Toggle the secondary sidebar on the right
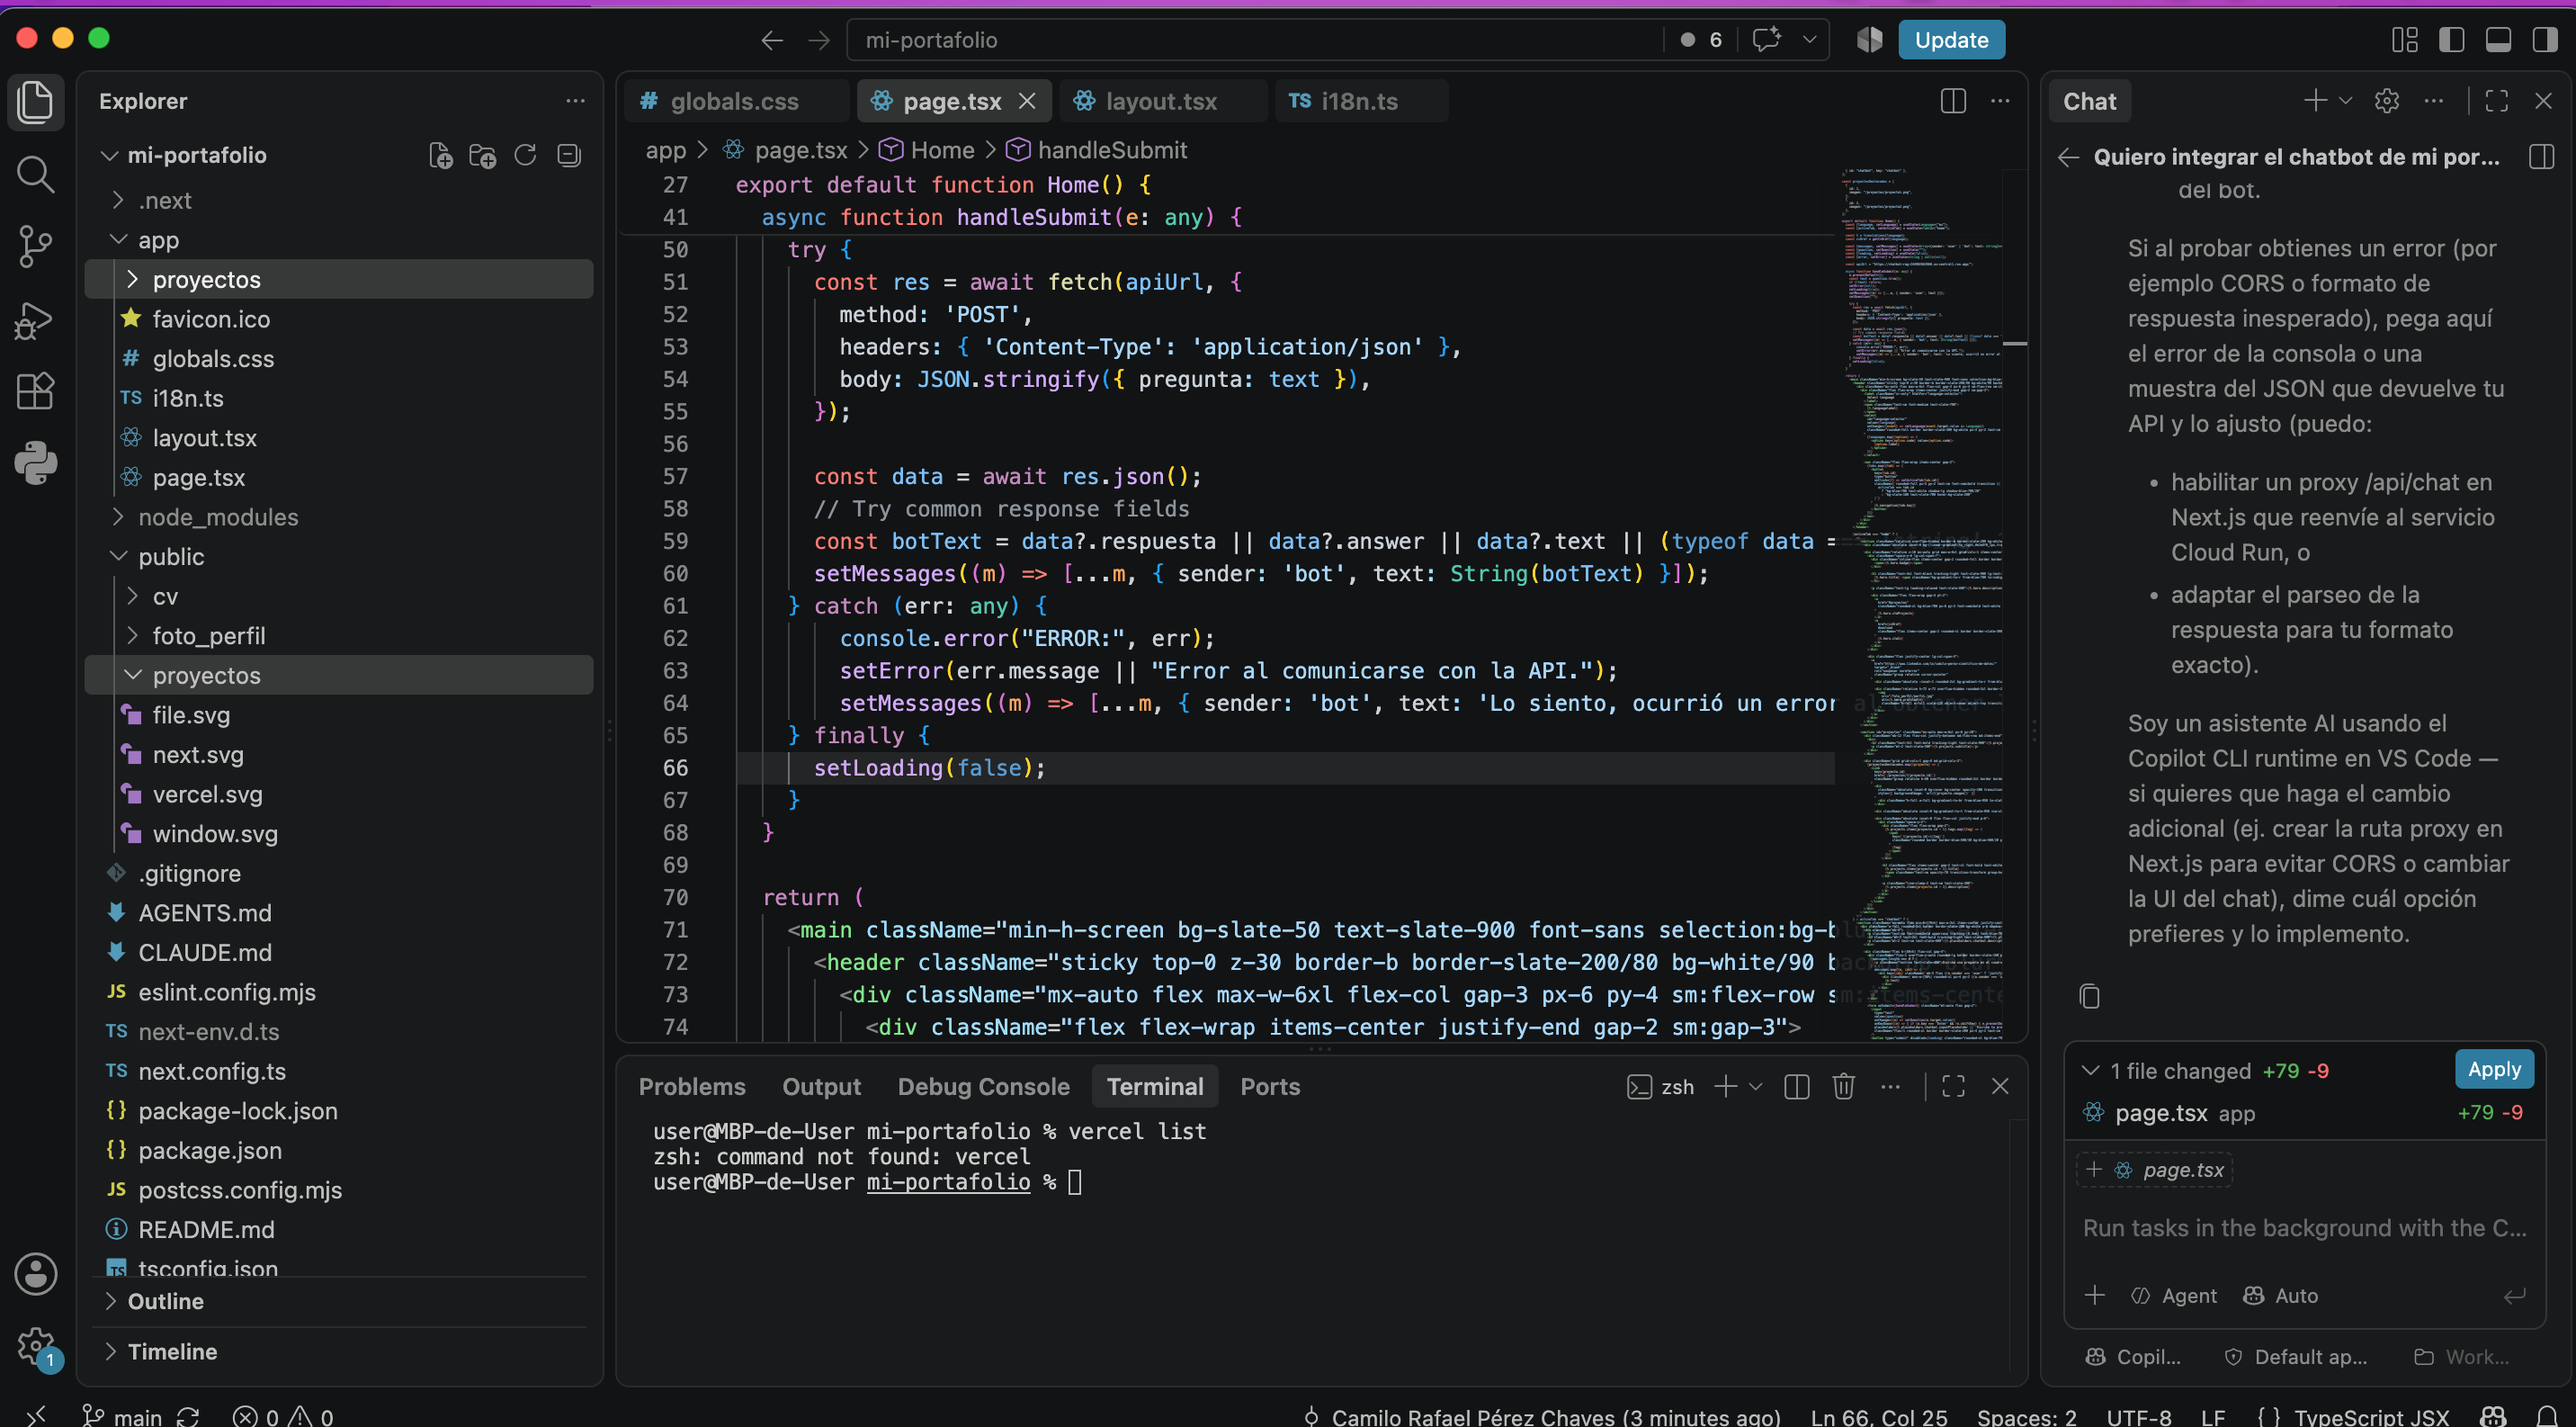Image resolution: width=2576 pixels, height=1427 pixels. tap(2544, 40)
